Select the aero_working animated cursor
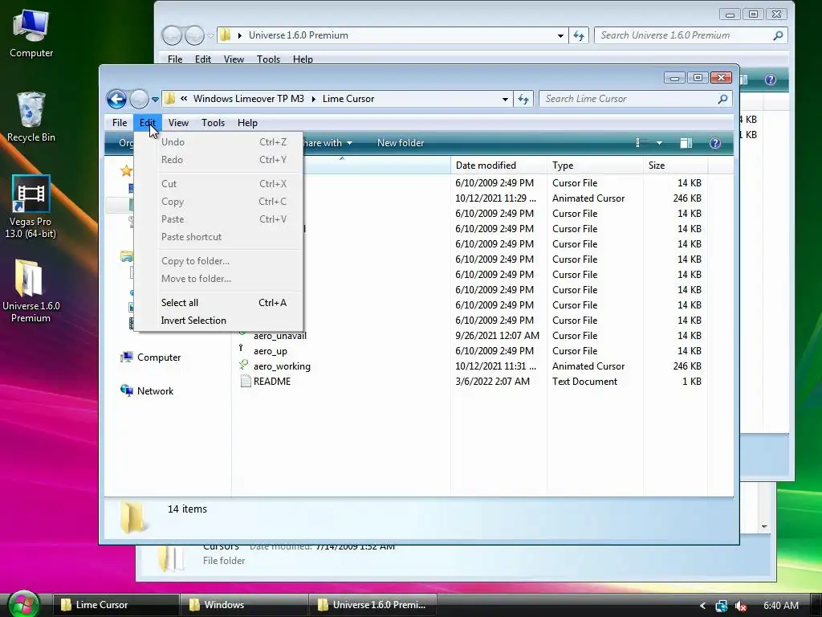 point(282,366)
